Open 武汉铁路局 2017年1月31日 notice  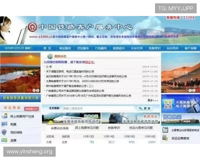coord(86,76)
